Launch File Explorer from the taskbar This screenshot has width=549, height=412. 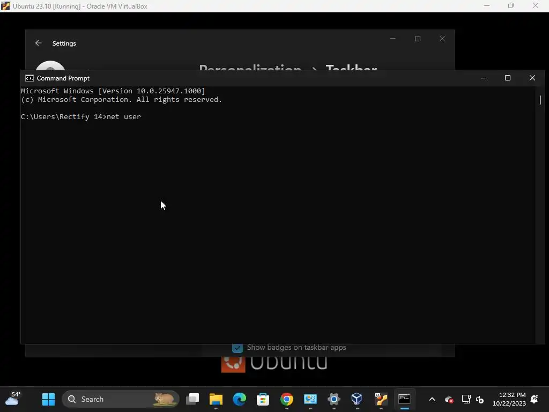coord(216,399)
